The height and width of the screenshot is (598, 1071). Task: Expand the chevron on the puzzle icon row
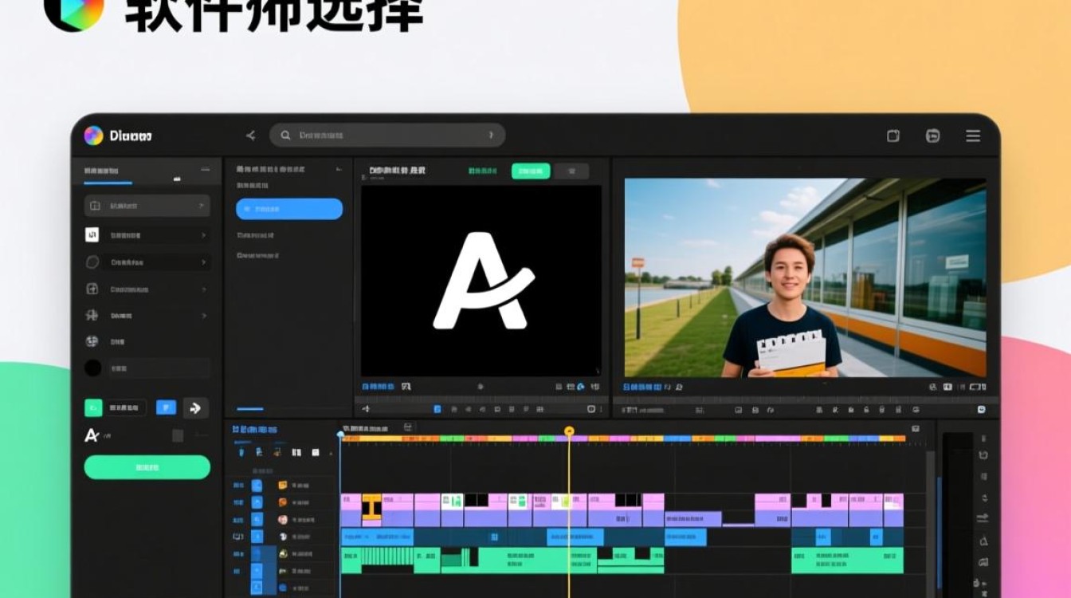click(203, 316)
